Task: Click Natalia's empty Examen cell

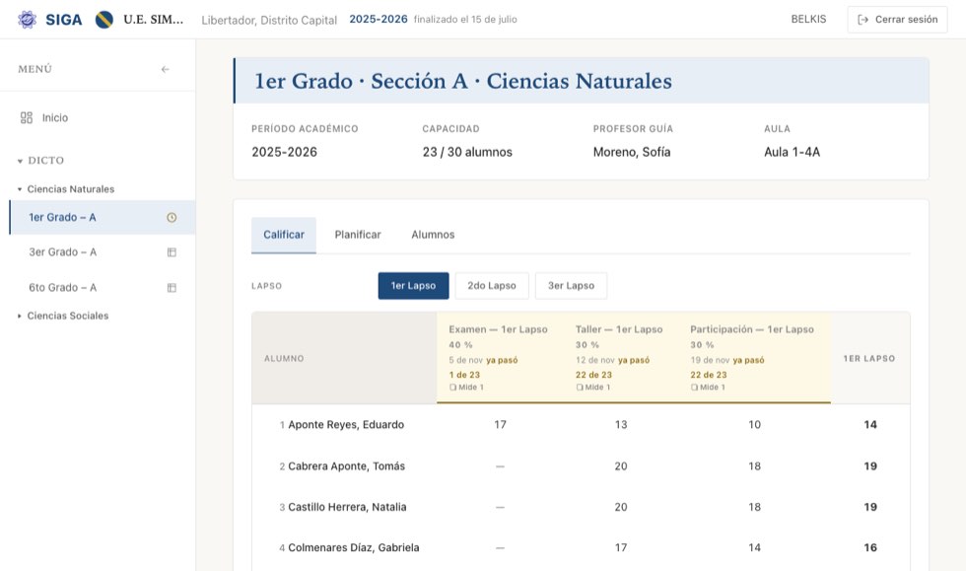Action: pos(501,507)
